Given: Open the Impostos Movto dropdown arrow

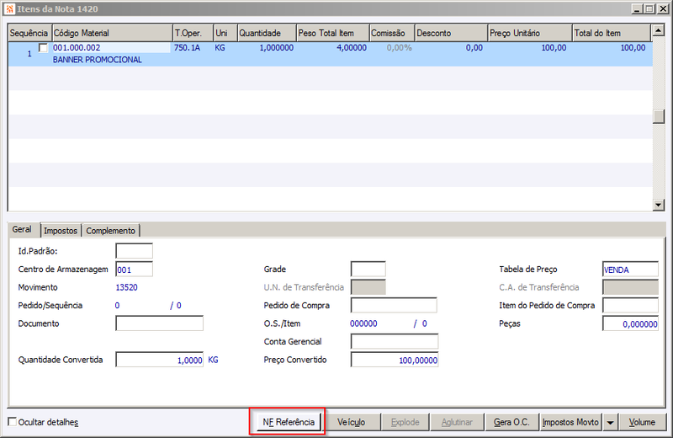Looking at the screenshot, I should click(x=610, y=422).
